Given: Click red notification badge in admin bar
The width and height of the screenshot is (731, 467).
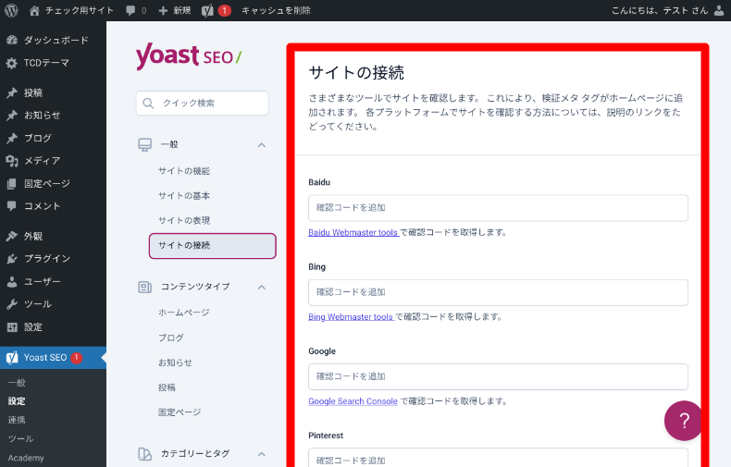Looking at the screenshot, I should coord(224,10).
